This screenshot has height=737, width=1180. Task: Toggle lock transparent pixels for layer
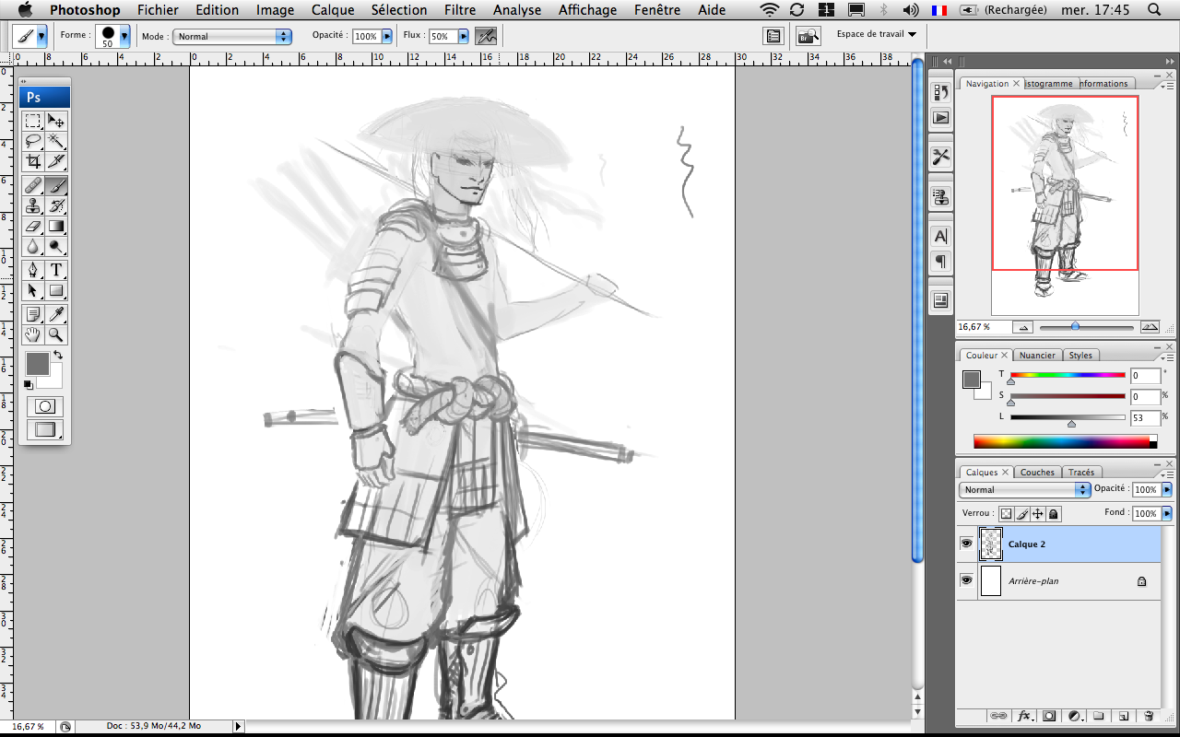pos(1006,513)
